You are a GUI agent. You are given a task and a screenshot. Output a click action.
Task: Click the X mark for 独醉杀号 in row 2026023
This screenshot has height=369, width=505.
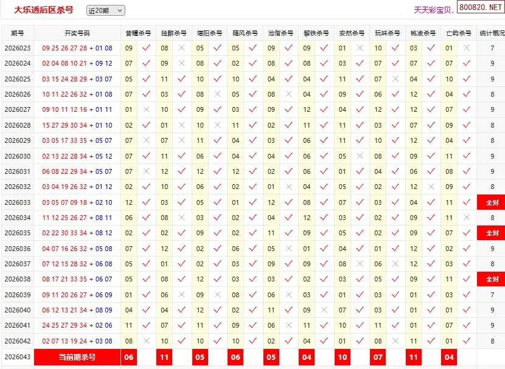(x=181, y=48)
